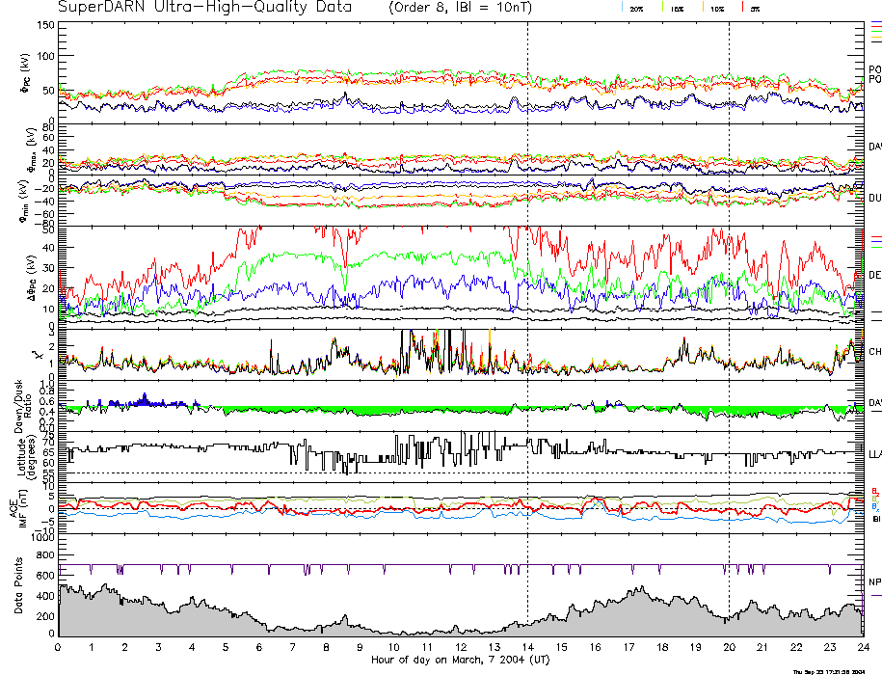Click hour 11 on the time axis
The image size is (882, 675).
[427, 647]
